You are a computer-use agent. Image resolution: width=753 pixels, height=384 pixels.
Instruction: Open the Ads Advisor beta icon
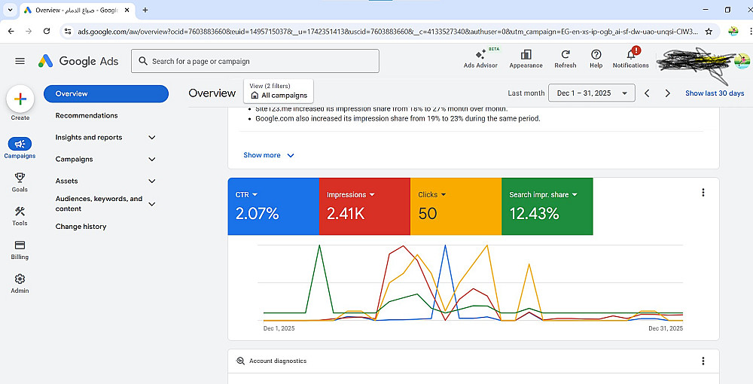click(x=480, y=55)
